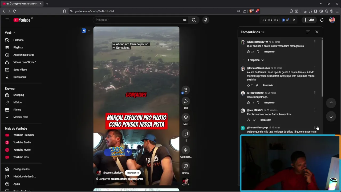Subscribe with the Inscrever-se button
The image size is (341, 192).
tap(133, 173)
